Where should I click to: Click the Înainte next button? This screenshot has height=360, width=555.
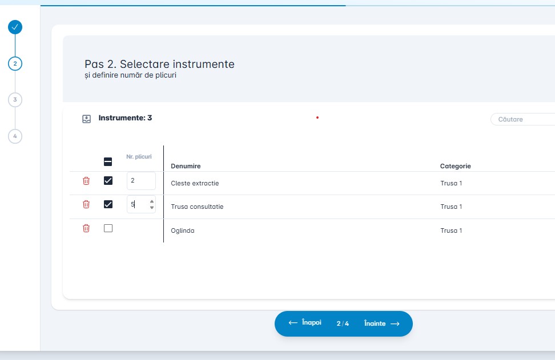(x=381, y=323)
